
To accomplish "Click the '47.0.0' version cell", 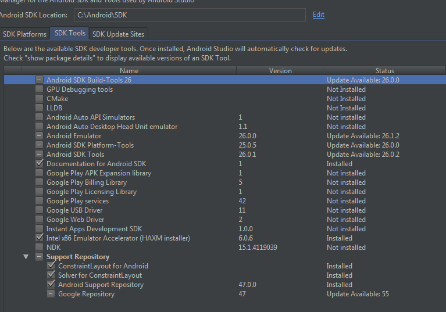I will tap(248, 285).
